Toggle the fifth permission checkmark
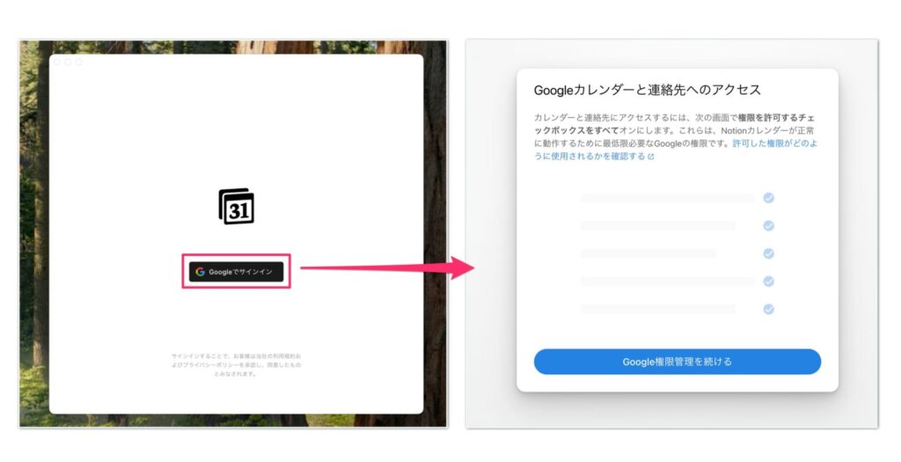 point(768,309)
